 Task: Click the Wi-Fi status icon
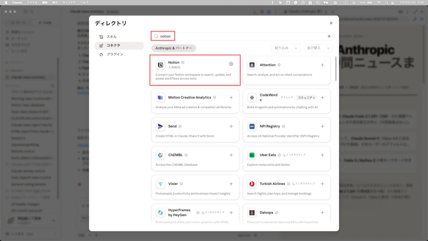379,3
